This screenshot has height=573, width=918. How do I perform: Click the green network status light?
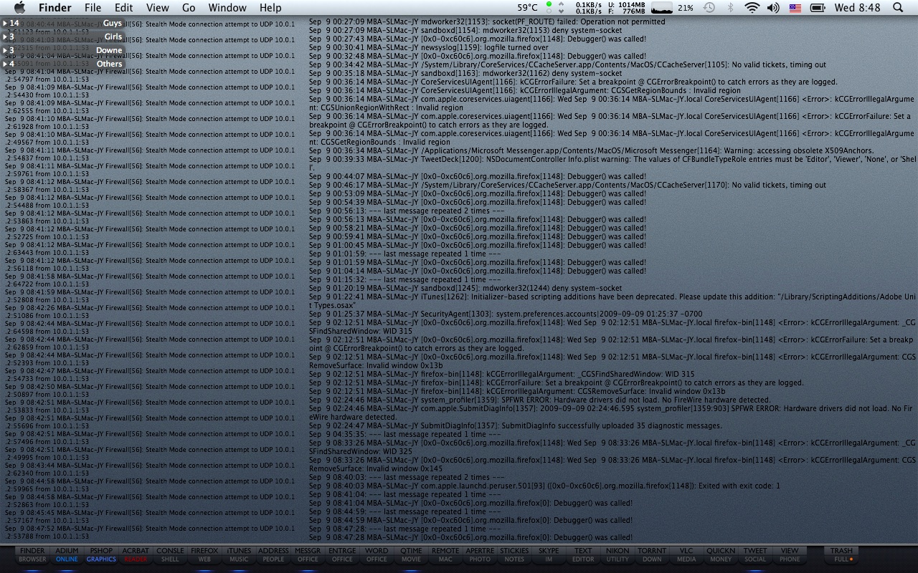point(549,4)
